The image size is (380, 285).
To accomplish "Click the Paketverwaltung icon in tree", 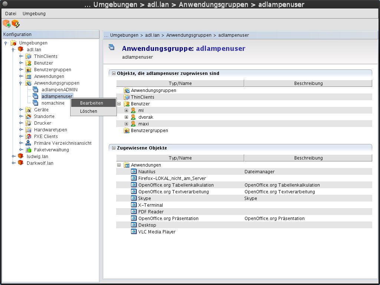I will click(x=28, y=150).
